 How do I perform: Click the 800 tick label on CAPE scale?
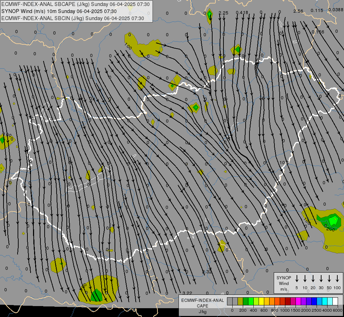tap(274, 310)
